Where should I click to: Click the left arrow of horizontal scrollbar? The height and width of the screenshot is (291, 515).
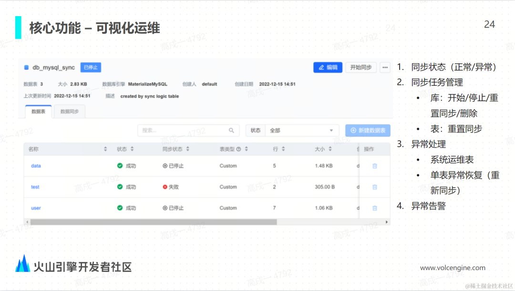point(27,222)
